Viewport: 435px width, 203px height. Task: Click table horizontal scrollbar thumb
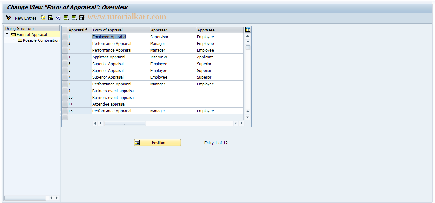(x=125, y=123)
